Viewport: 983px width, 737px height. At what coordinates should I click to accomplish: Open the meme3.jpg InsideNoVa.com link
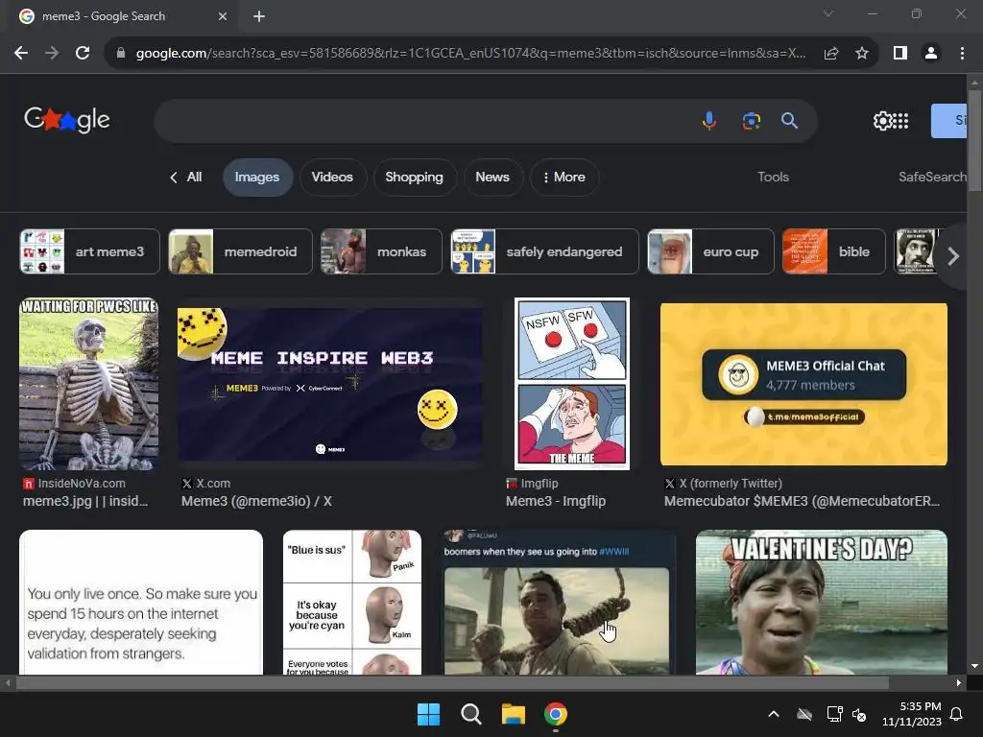[85, 501]
